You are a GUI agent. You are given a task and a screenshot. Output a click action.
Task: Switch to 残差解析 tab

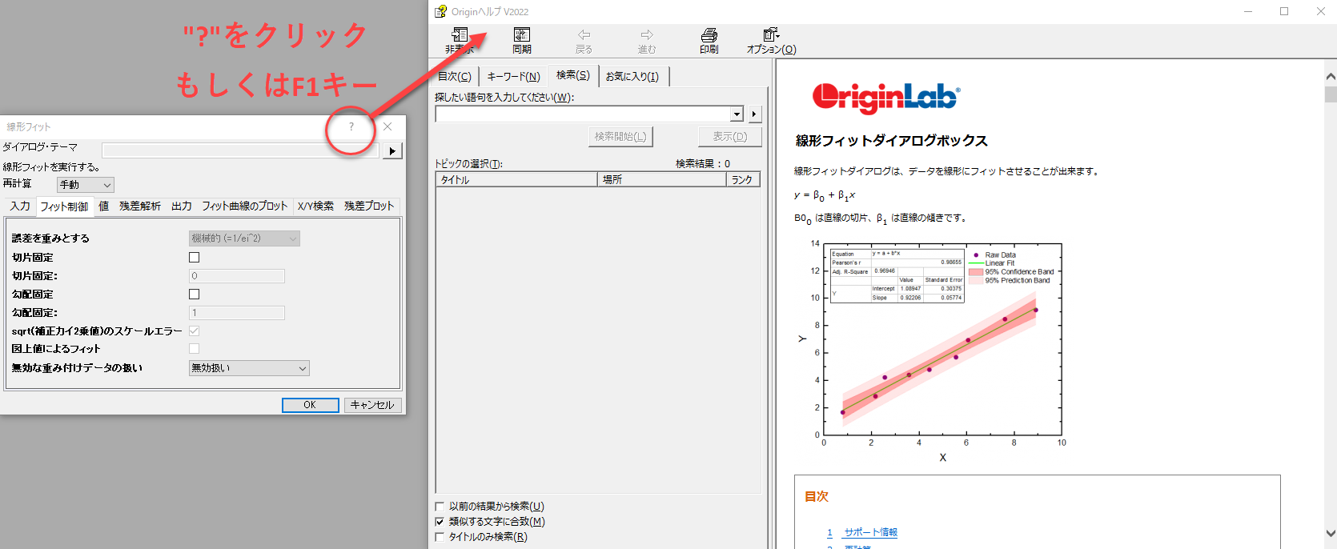pos(140,206)
